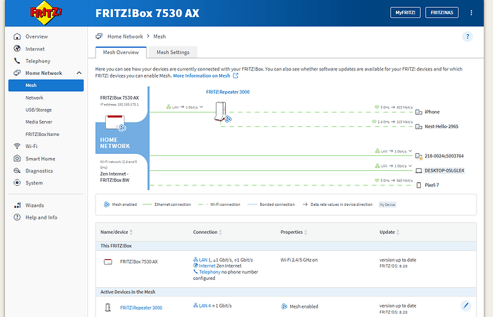This screenshot has width=493, height=317.
Task: Click the FRITZ! logo in the header
Action: [44, 14]
